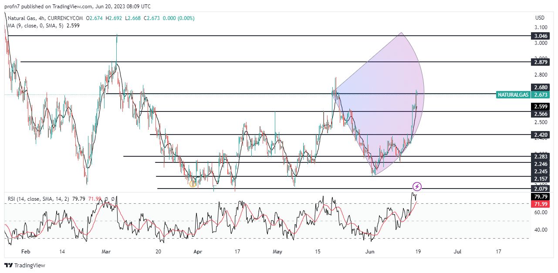
Task: Click the 2.599 label on the price axis
Action: point(541,106)
